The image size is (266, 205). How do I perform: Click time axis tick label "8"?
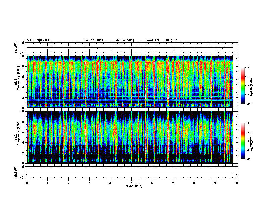tap(194, 183)
